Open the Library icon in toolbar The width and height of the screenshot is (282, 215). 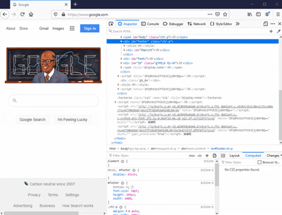[250, 14]
